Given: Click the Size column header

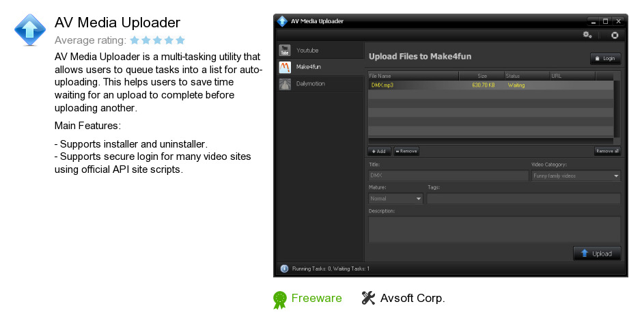Looking at the screenshot, I should 482,76.
